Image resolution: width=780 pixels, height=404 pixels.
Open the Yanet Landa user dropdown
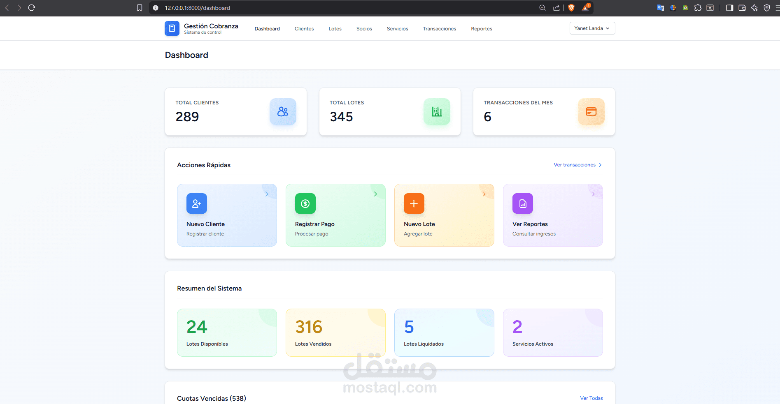(x=592, y=28)
